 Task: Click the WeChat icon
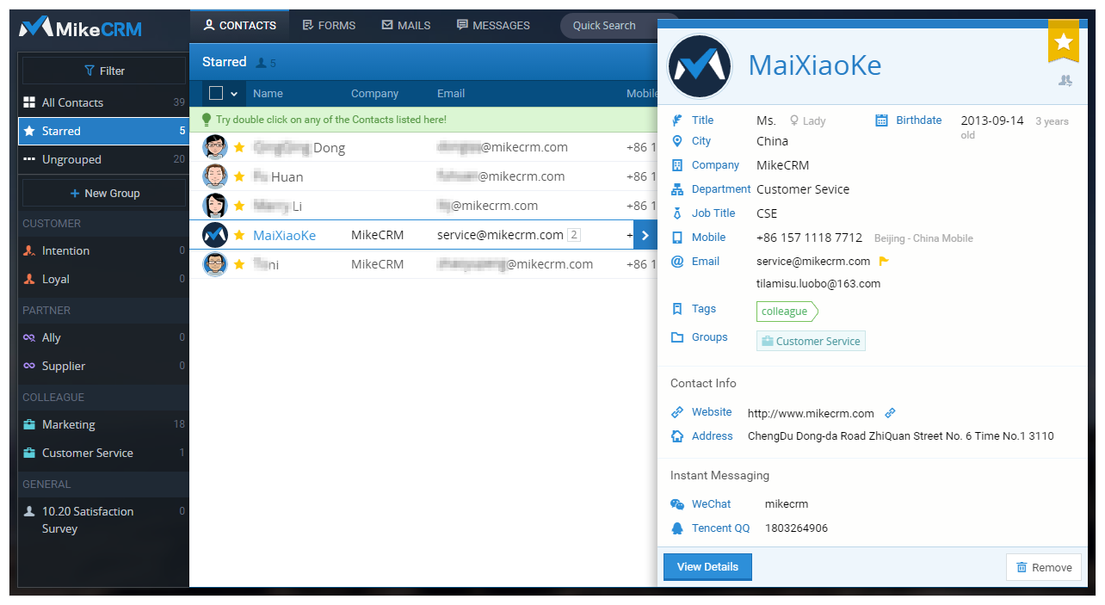(x=677, y=504)
